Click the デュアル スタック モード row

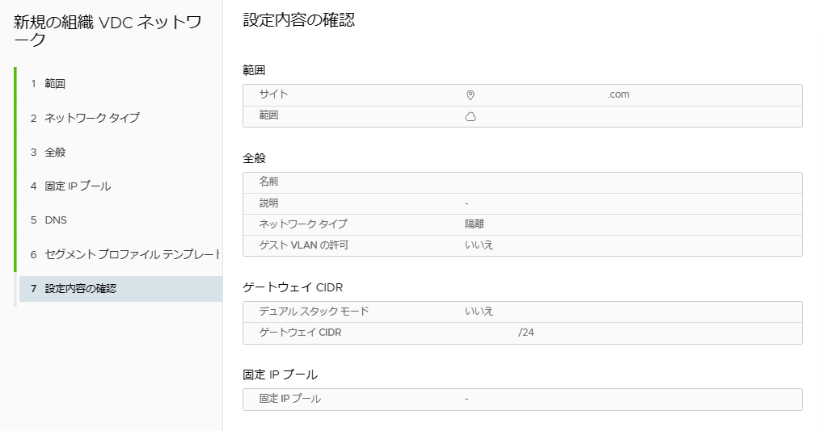pyautogui.click(x=521, y=312)
